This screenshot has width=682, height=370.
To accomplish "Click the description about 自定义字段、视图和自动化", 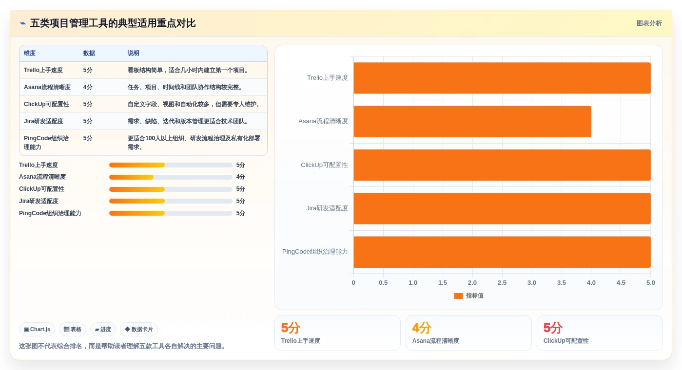I will [x=195, y=104].
